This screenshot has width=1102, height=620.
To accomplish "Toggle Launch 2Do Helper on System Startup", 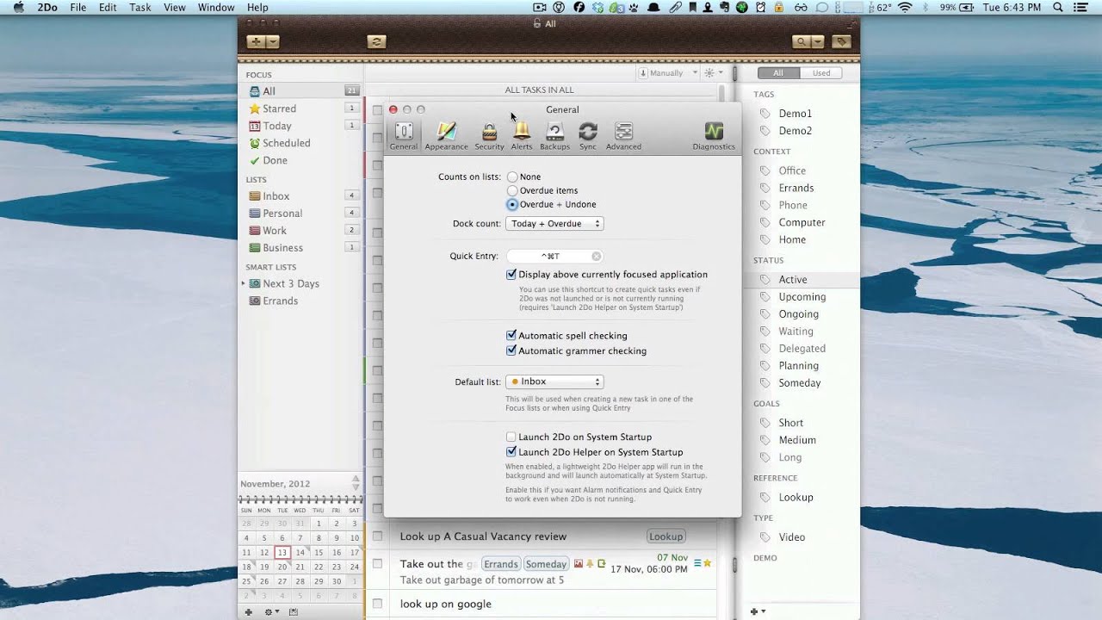I will click(511, 451).
